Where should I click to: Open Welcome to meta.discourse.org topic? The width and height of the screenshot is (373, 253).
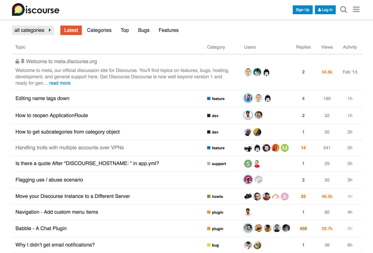(x=61, y=61)
